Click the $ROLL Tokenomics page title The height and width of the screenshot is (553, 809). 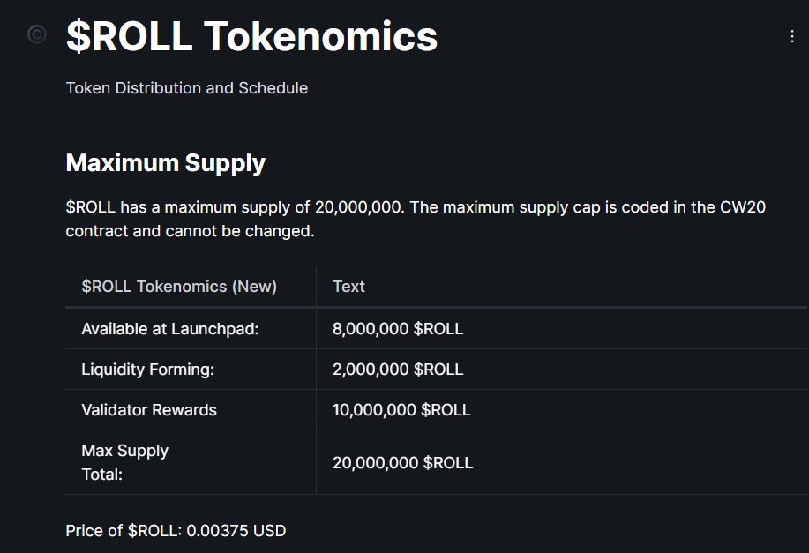pyautogui.click(x=251, y=37)
